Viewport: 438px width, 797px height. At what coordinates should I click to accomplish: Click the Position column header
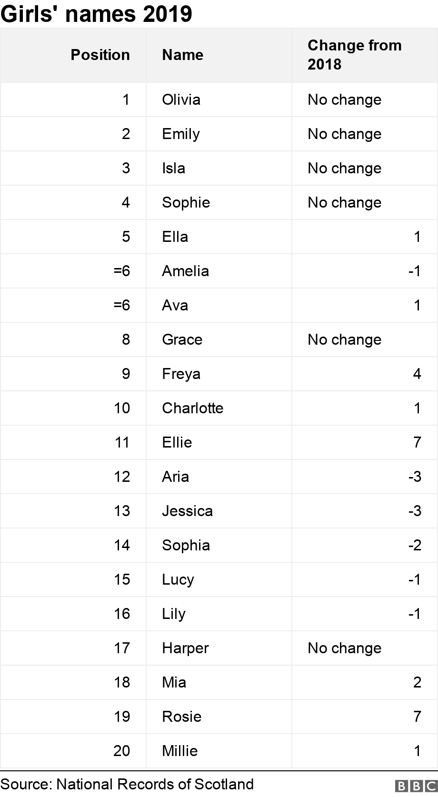(x=100, y=55)
